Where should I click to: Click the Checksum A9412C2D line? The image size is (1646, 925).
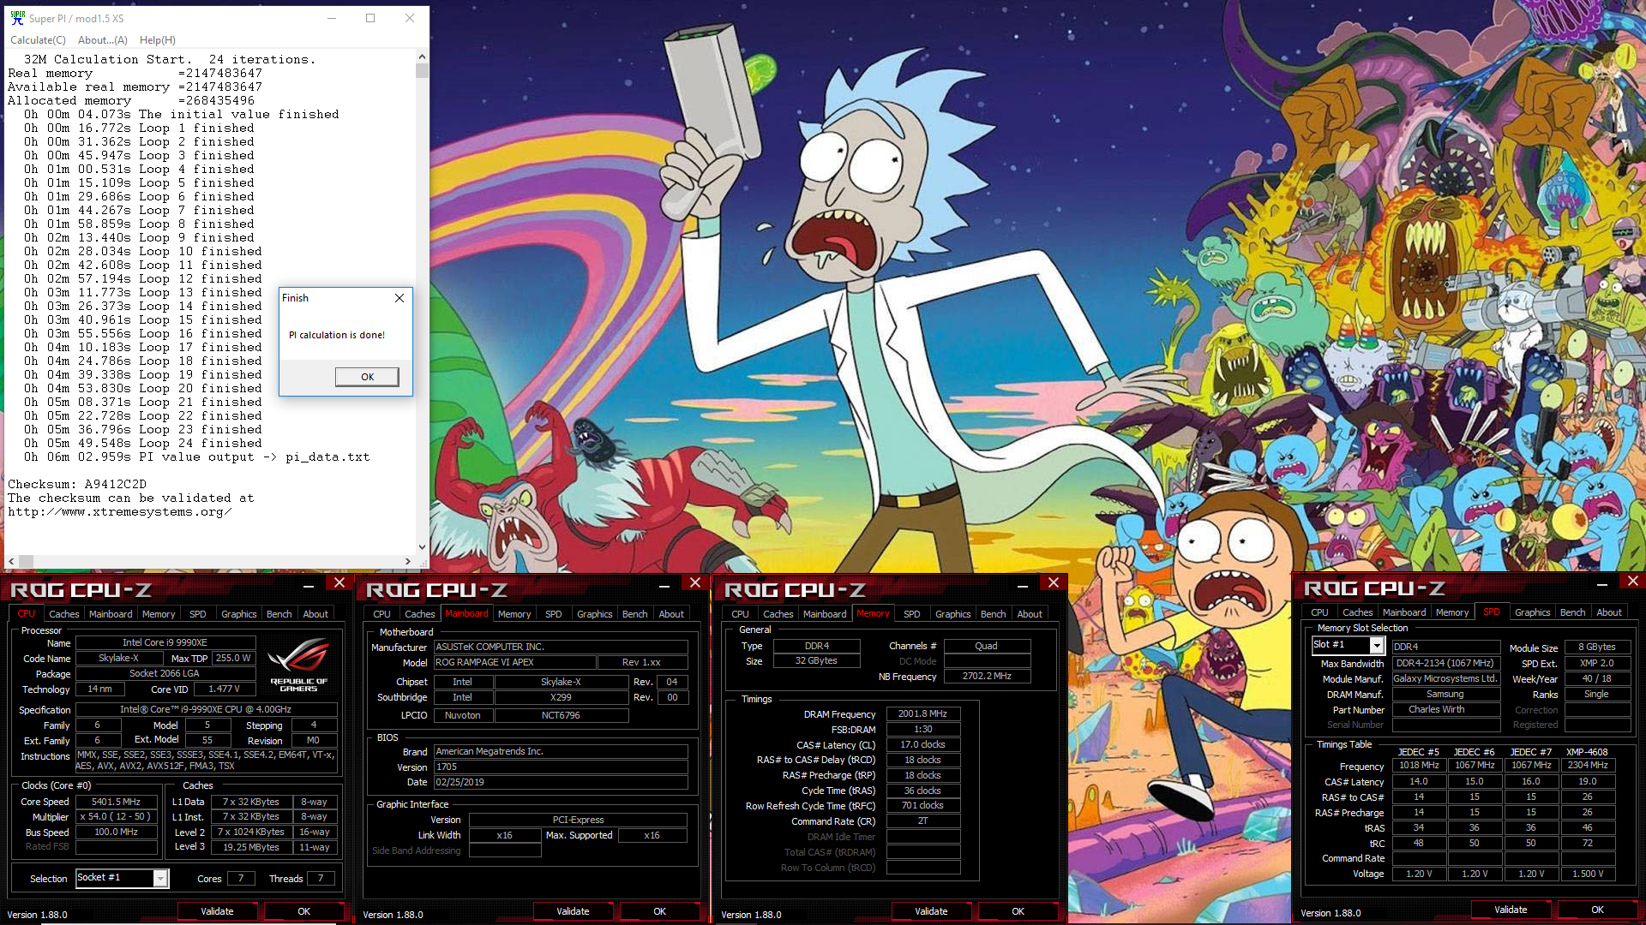pyautogui.click(x=77, y=484)
